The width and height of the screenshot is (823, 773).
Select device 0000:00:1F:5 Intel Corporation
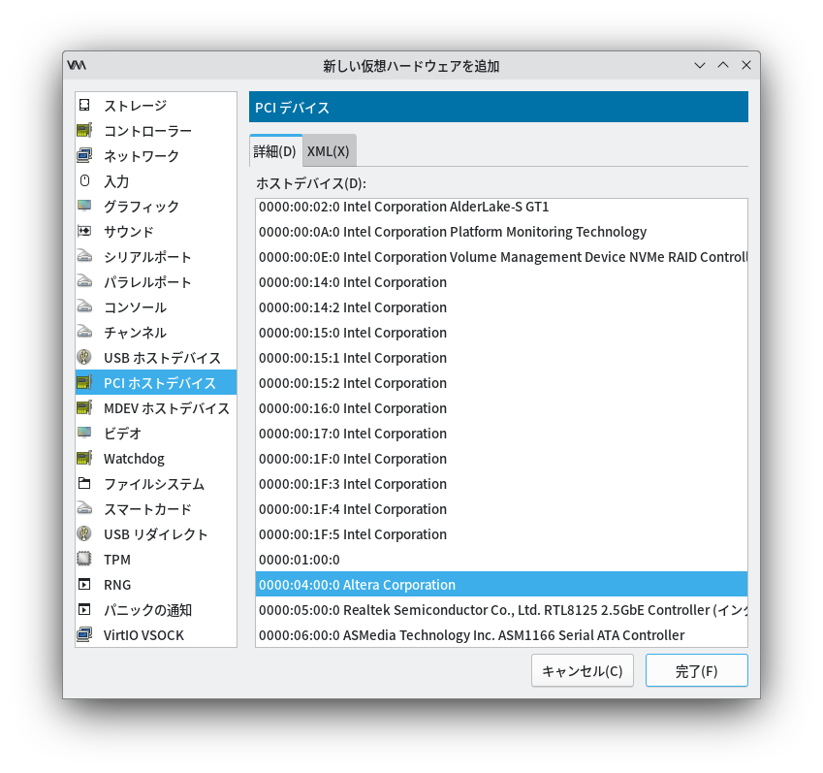tap(501, 534)
